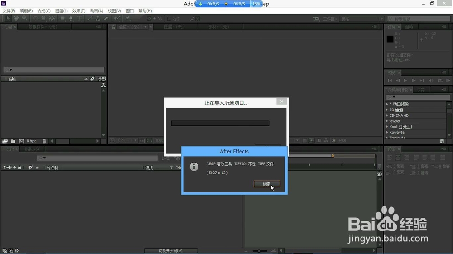This screenshot has height=254, width=453.
Task: Select the Selection arrow tool
Action: (8, 19)
